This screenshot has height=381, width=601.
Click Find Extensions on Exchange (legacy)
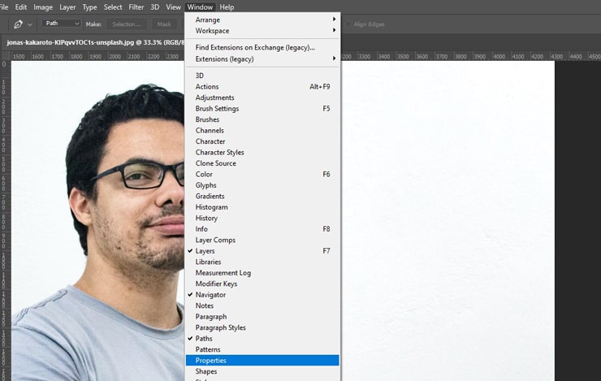tap(254, 48)
